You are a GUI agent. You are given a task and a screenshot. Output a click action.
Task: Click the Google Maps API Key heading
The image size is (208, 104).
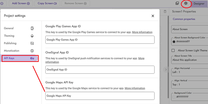59,82
